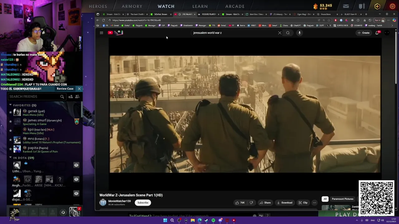
Task: Open MovieWatcher159 channel name link
Action: point(119,201)
